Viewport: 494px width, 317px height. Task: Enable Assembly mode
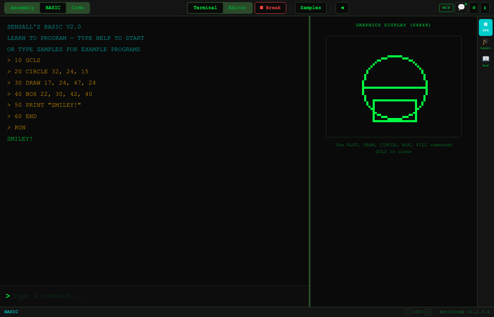(x=22, y=8)
